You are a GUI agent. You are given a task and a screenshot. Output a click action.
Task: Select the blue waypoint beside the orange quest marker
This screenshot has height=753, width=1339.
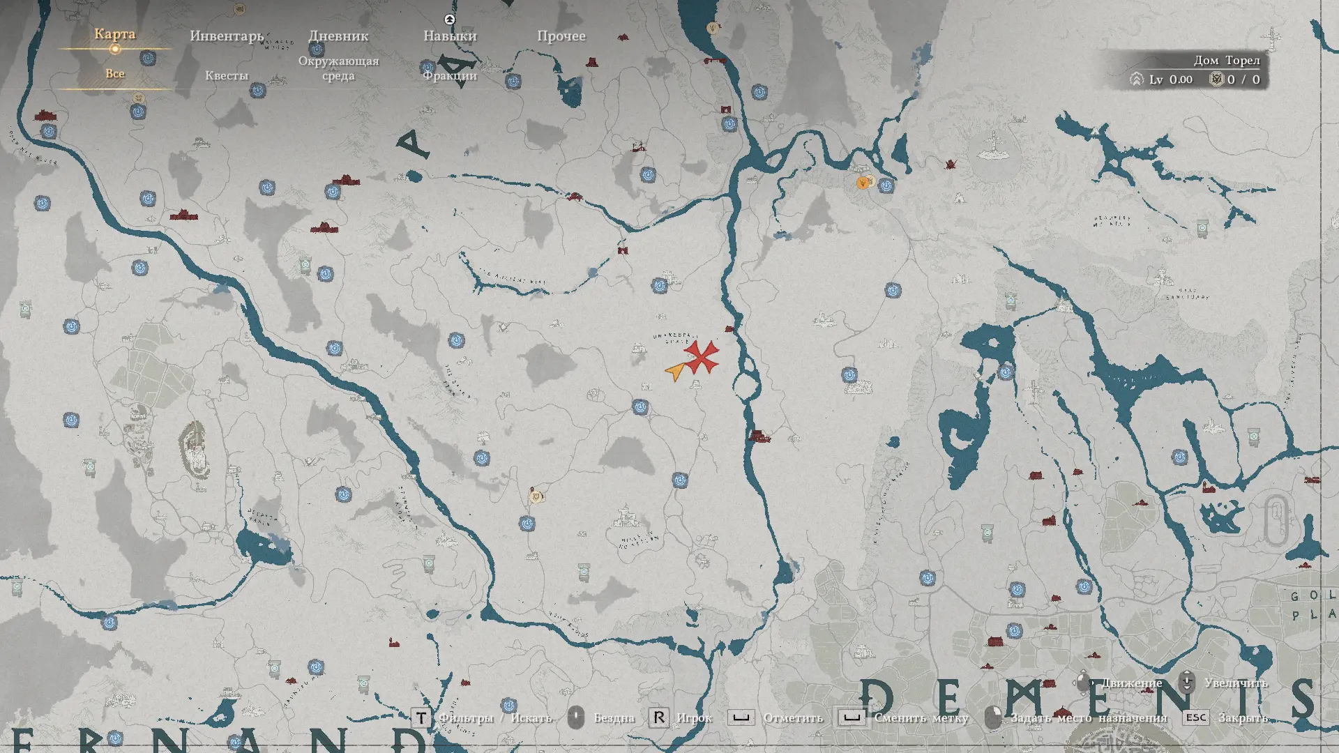point(886,186)
